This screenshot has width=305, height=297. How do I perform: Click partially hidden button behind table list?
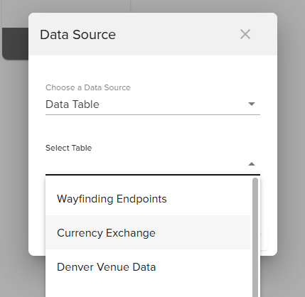264,237
